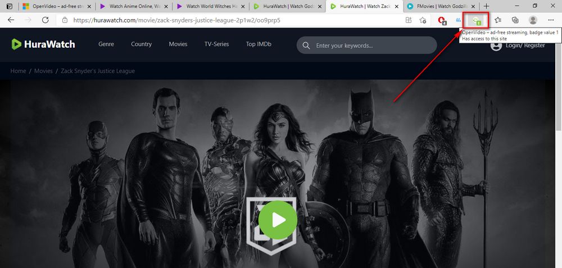Close the OpenVideo tab
The image size is (562, 268).
coord(89,6)
